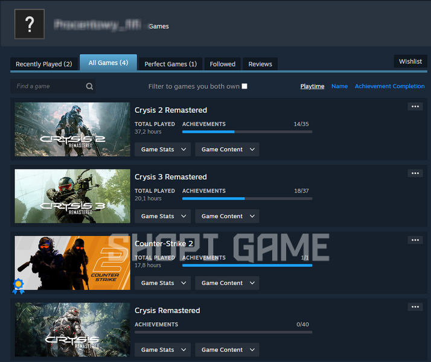
Task: Open the Crysis Remastered title link
Action: point(167,310)
